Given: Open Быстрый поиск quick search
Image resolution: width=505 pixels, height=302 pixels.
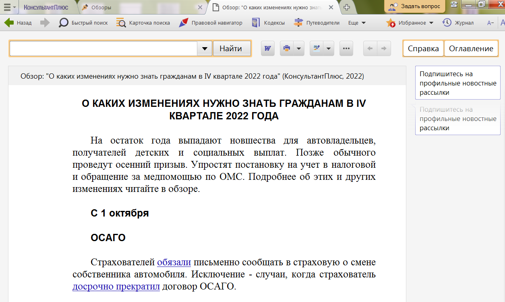Looking at the screenshot, I should point(83,23).
